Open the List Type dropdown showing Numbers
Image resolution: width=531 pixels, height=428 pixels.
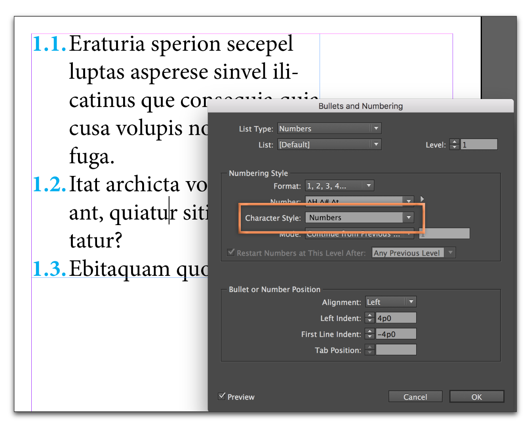[376, 128]
